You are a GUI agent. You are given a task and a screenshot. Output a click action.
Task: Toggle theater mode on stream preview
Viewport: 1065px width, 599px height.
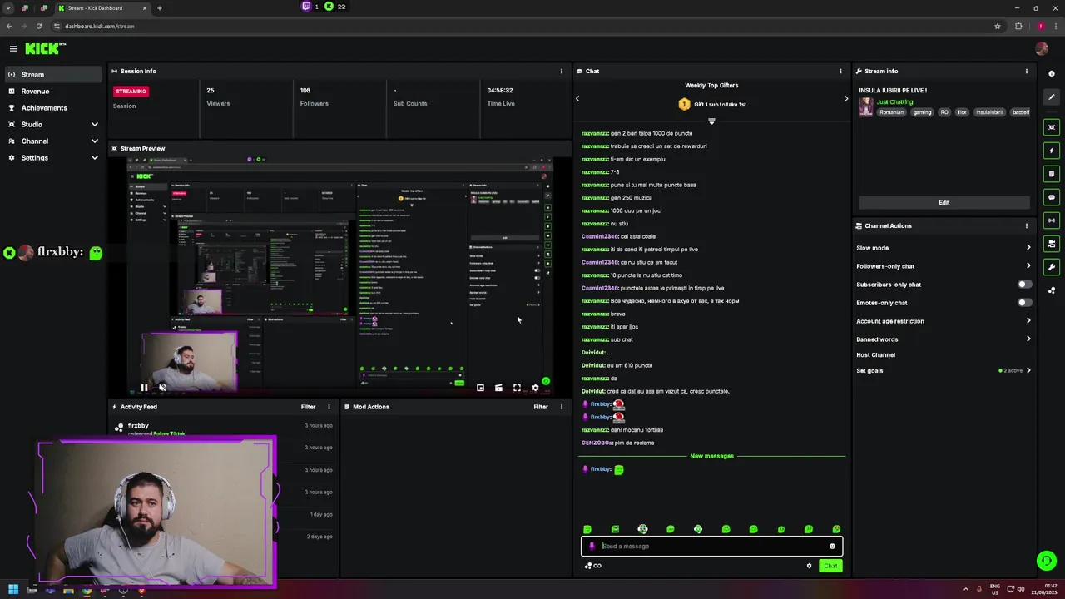point(498,388)
